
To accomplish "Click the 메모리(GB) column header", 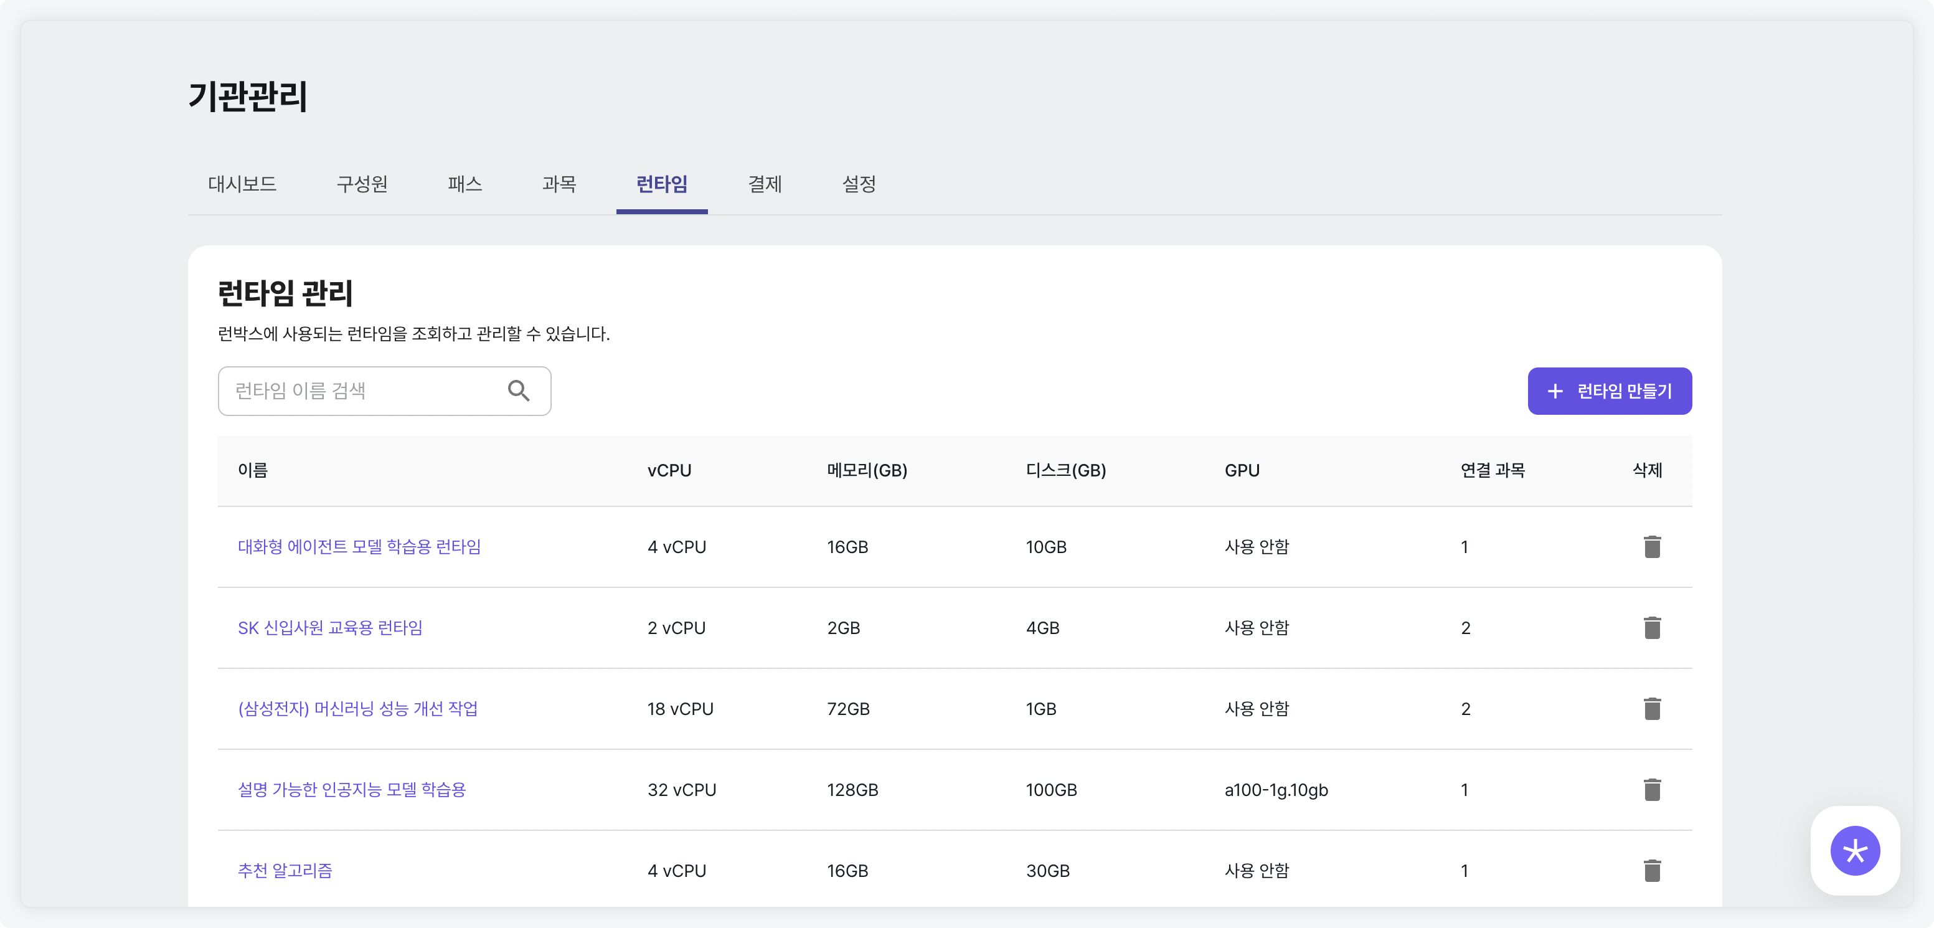I will (867, 470).
